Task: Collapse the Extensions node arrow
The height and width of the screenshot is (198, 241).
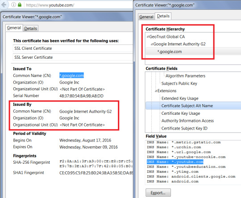Action: point(156,91)
